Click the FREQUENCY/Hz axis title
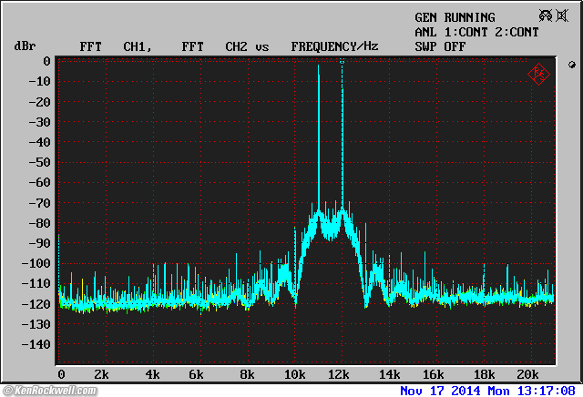 [x=334, y=46]
